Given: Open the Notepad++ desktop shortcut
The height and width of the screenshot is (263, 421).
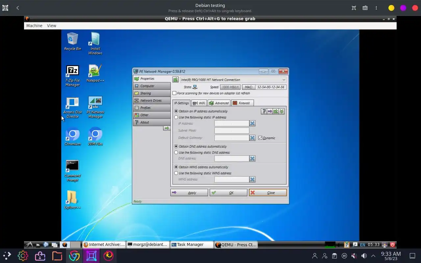Looking at the screenshot, I should click(95, 73).
